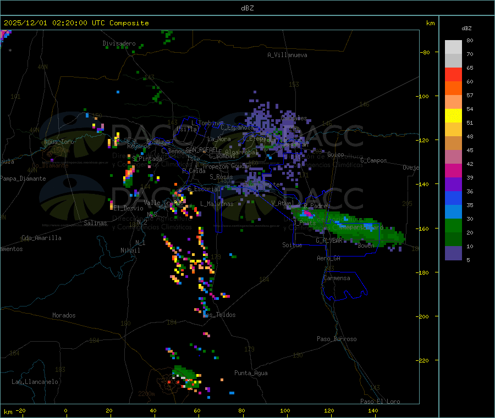The image size is (495, 418).
Task: Click the dark green 10-20 dBZ legend swatch
Action: [x=453, y=239]
